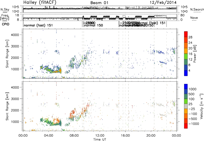Image resolution: width=204 pixels, height=141 pixels.
Task: Click the 'CPID' row label
Action: point(6,24)
